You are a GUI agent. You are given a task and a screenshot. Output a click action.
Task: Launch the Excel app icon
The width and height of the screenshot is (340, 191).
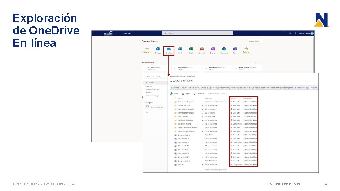point(191,49)
